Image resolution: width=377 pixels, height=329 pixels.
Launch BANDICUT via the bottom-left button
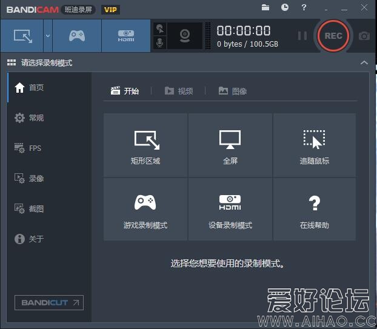[x=49, y=302]
